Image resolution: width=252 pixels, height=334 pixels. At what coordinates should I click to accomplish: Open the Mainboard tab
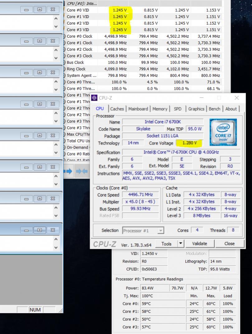[138, 109]
